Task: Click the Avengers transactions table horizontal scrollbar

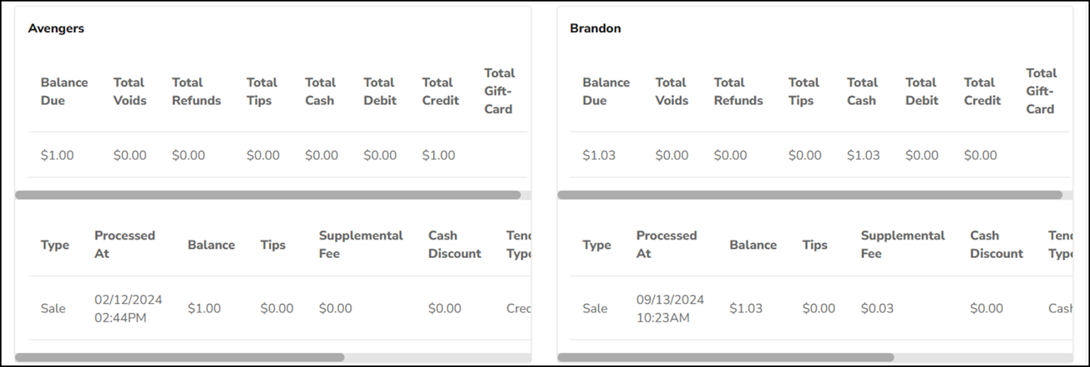Action: (180, 357)
